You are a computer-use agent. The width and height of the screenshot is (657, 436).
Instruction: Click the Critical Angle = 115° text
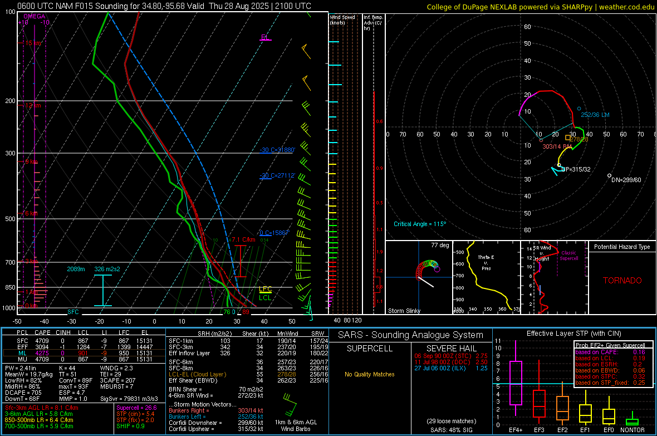(x=420, y=224)
